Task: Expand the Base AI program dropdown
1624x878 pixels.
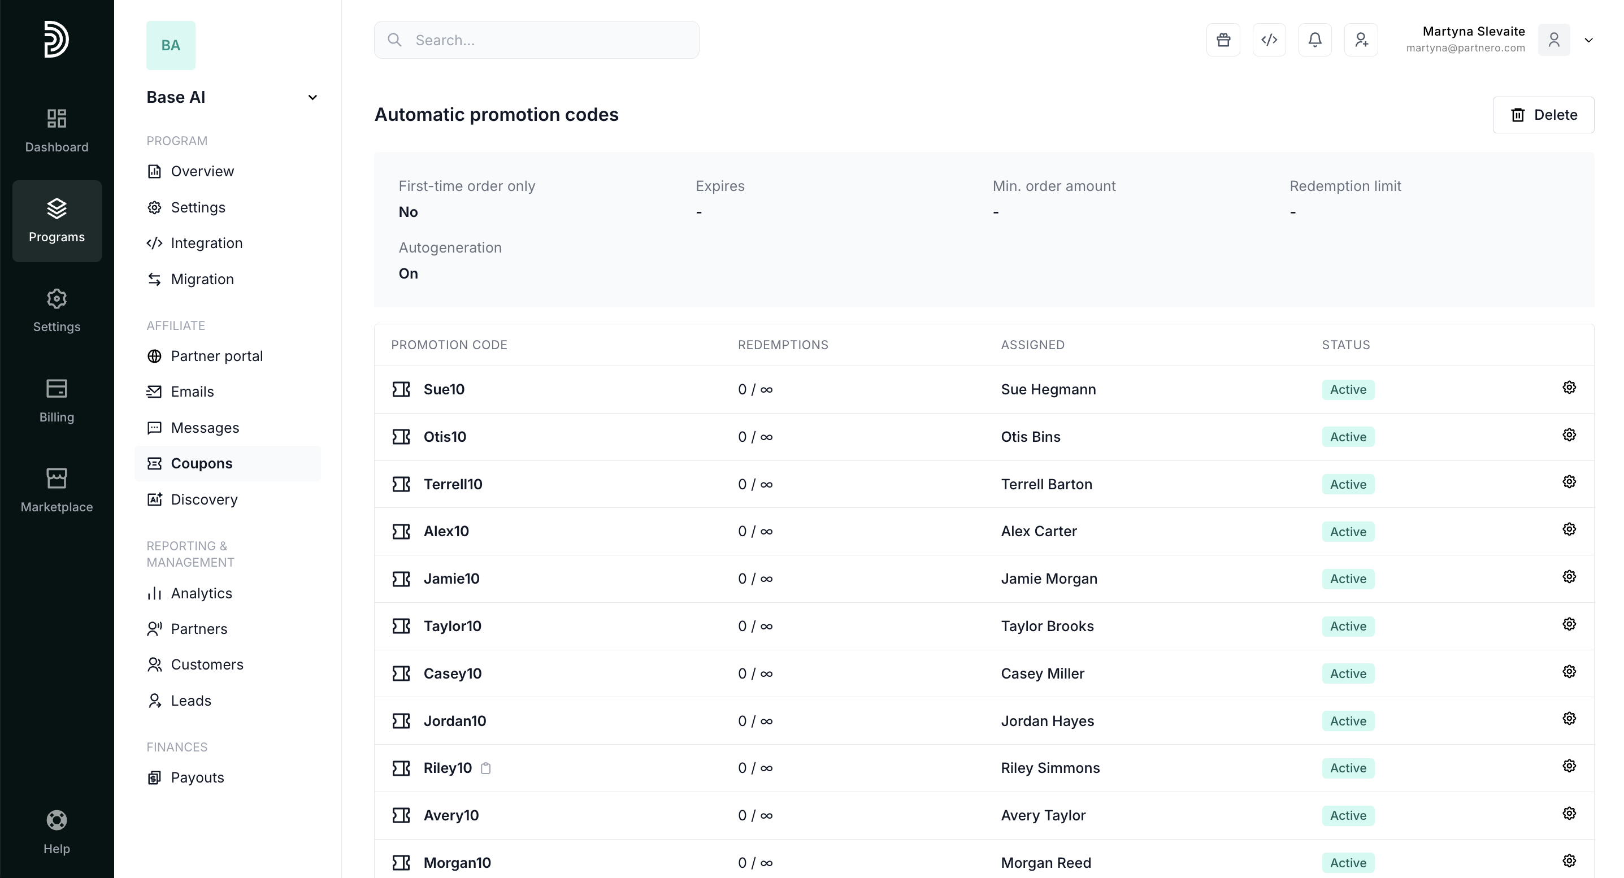Action: click(312, 97)
